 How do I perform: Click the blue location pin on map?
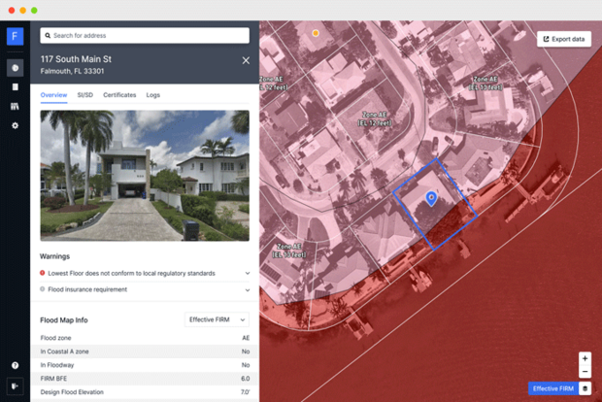pyautogui.click(x=431, y=198)
